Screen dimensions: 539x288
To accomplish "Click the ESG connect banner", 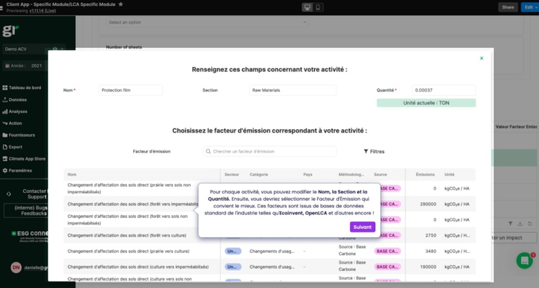I will tap(30, 236).
